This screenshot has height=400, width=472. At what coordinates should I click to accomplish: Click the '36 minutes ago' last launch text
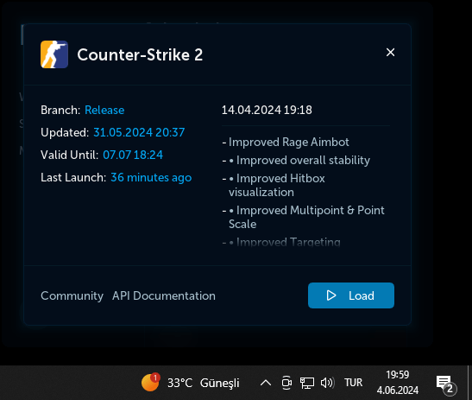click(151, 178)
